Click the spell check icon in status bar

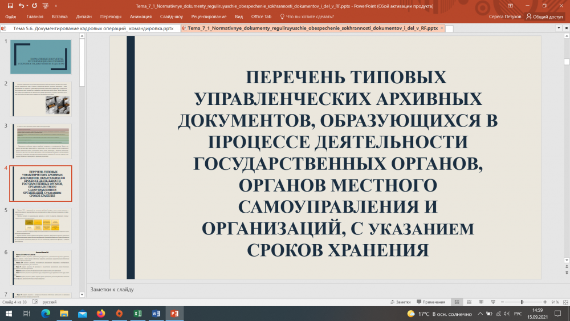tap(35, 302)
